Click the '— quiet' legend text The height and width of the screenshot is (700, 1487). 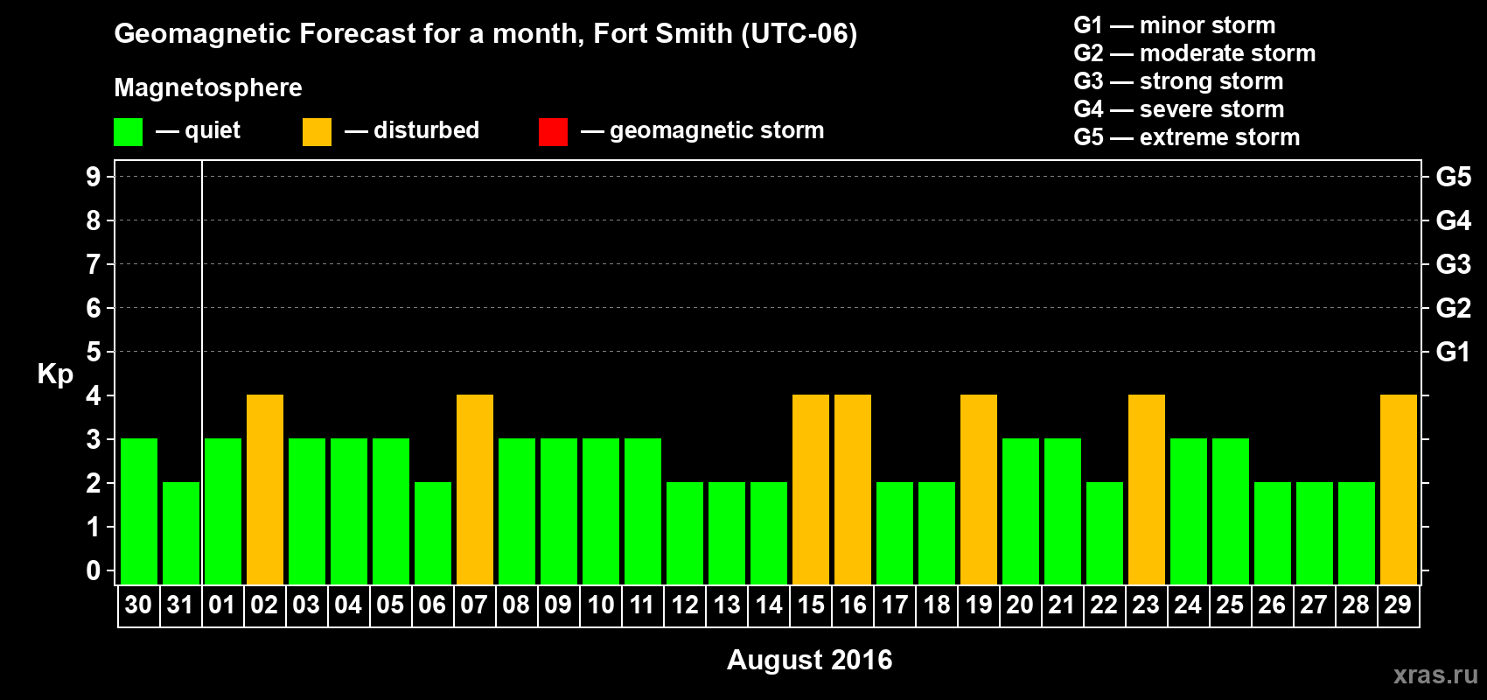(x=198, y=130)
